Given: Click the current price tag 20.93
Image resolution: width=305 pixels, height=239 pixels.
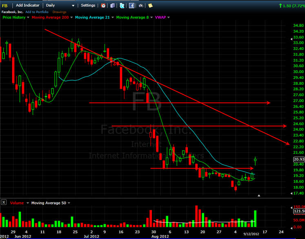Looking at the screenshot, I should click(299, 160).
